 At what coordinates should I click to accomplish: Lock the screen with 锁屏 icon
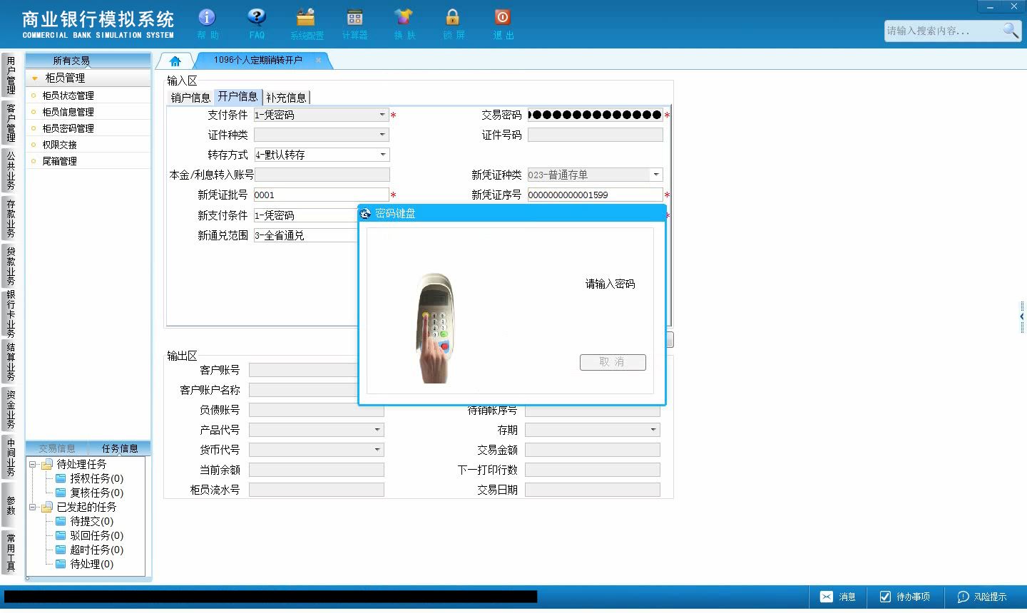[x=453, y=17]
